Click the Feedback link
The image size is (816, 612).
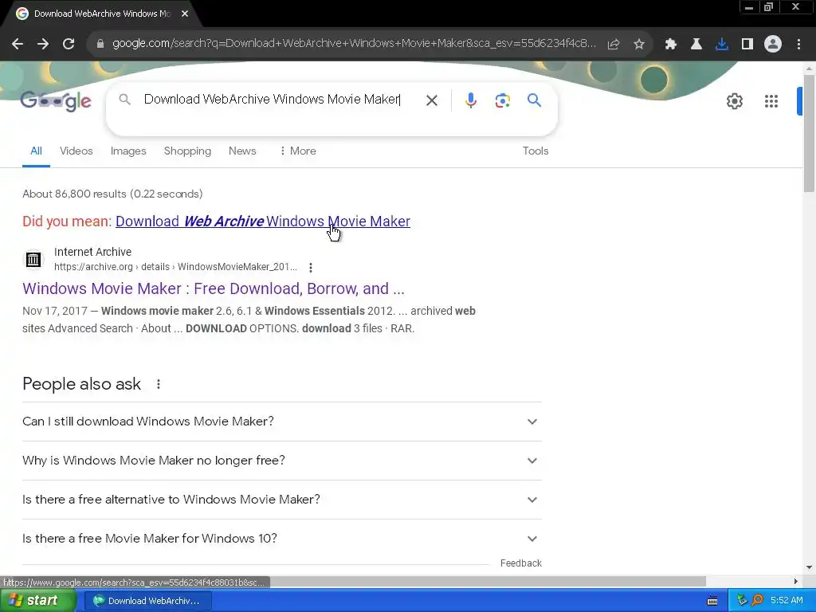tap(520, 563)
